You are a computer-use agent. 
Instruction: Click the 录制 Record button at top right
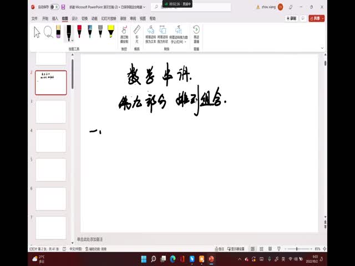(x=291, y=18)
